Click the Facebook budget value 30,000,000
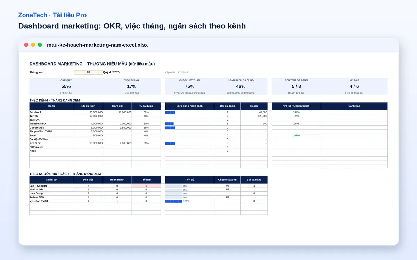The height and width of the screenshot is (260, 417). pyautogui.click(x=88, y=112)
